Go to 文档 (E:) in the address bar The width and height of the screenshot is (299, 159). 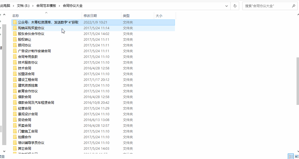pos(23,6)
